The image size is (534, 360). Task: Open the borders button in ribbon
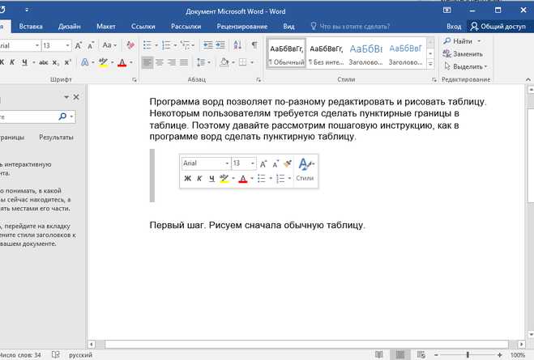click(x=243, y=62)
